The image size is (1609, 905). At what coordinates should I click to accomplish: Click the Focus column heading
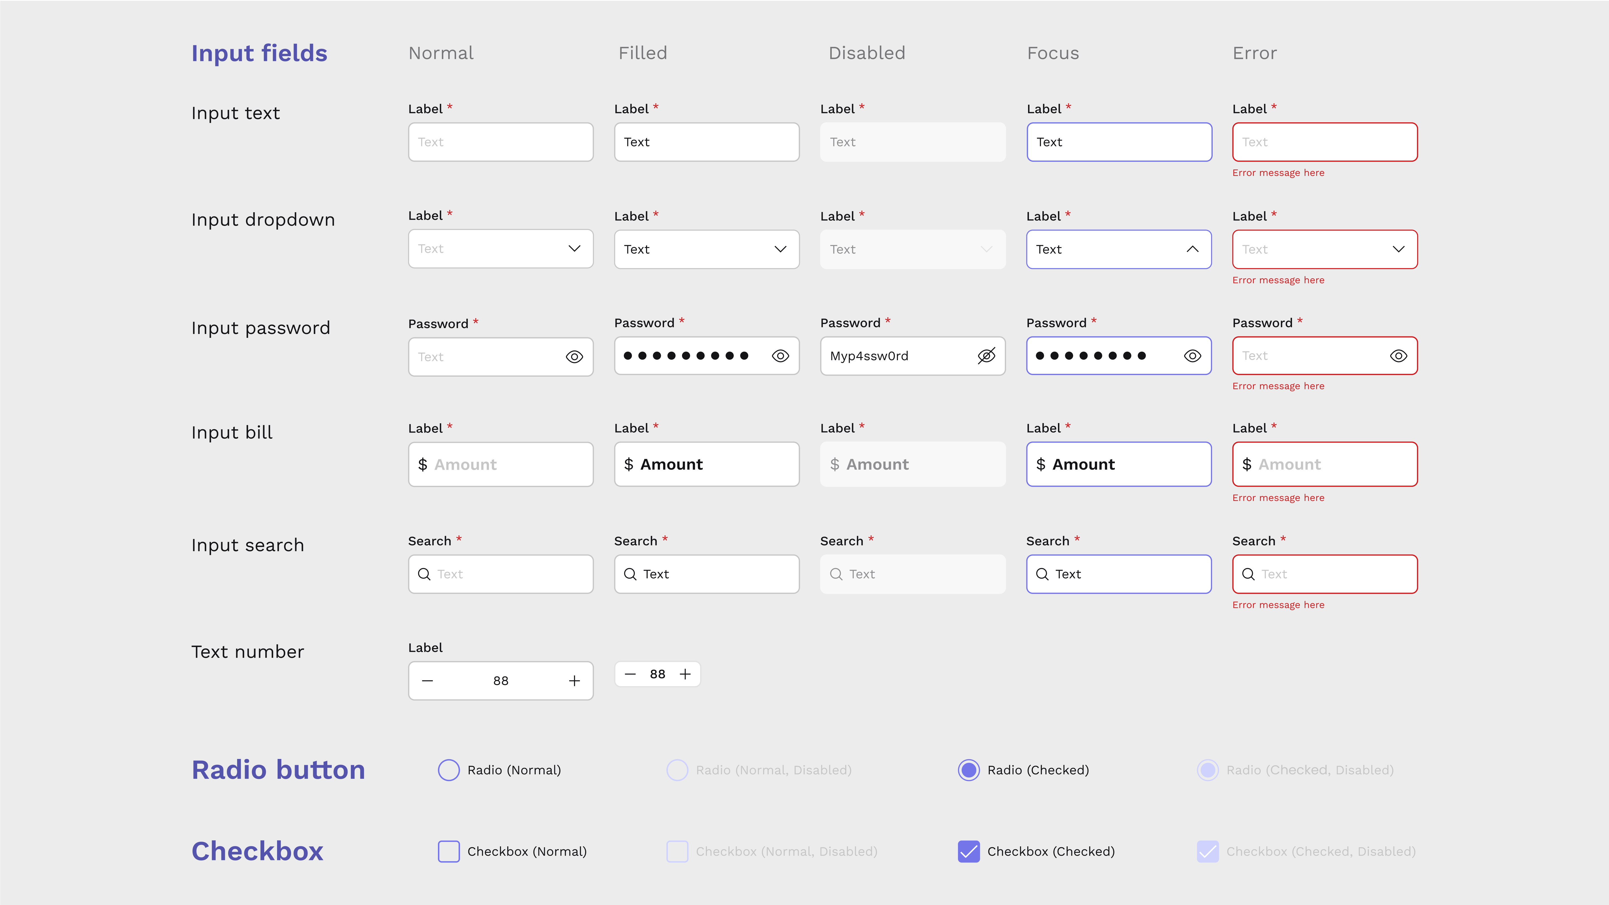(1053, 53)
